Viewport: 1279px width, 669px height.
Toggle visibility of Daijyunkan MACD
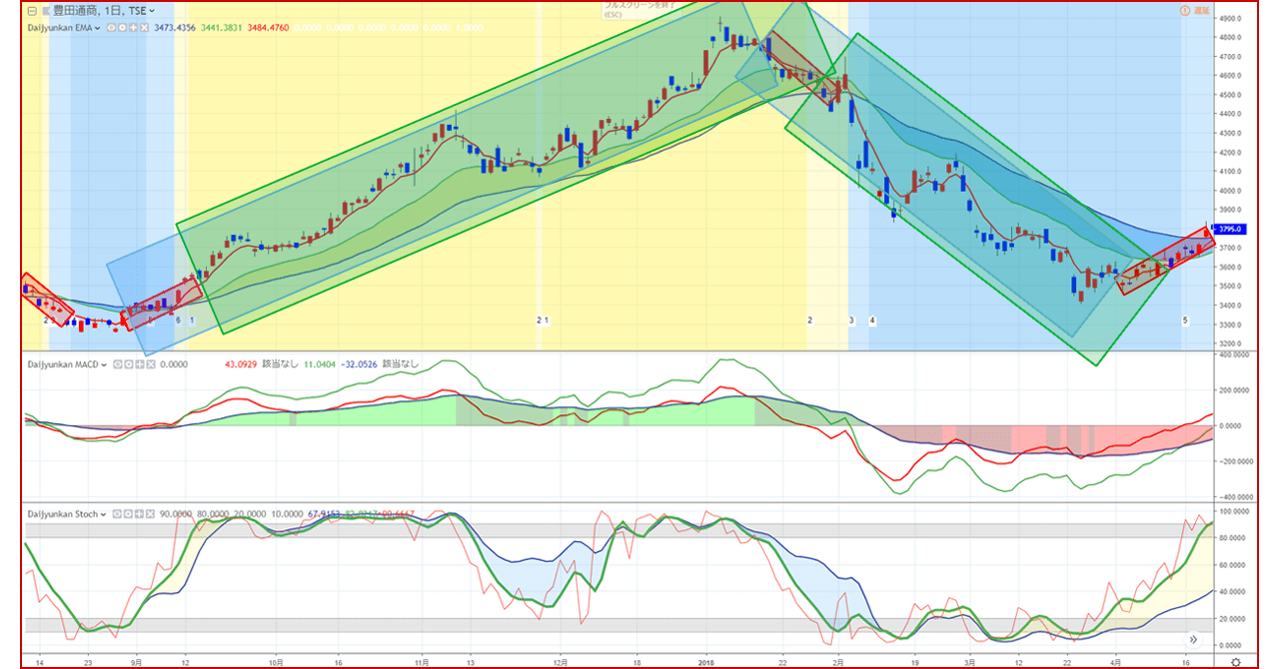[117, 364]
